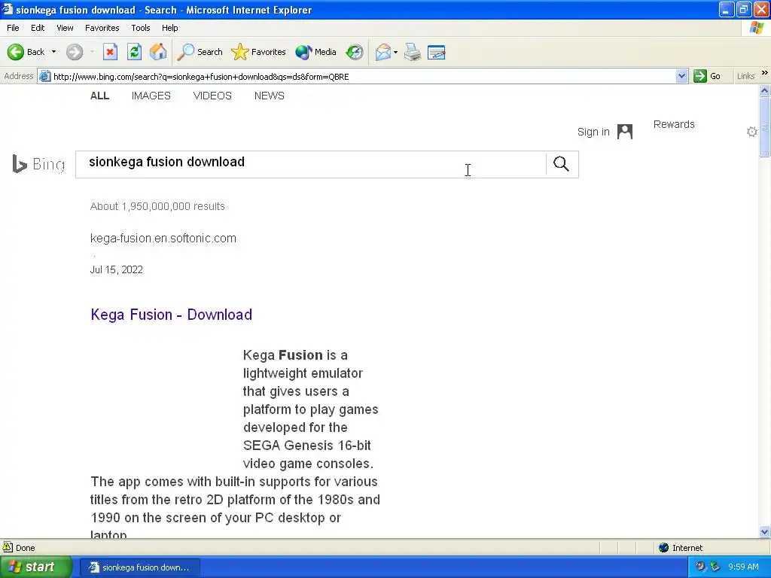The height and width of the screenshot is (578, 771).
Task: Click the Bing search query box
Action: (x=310, y=164)
